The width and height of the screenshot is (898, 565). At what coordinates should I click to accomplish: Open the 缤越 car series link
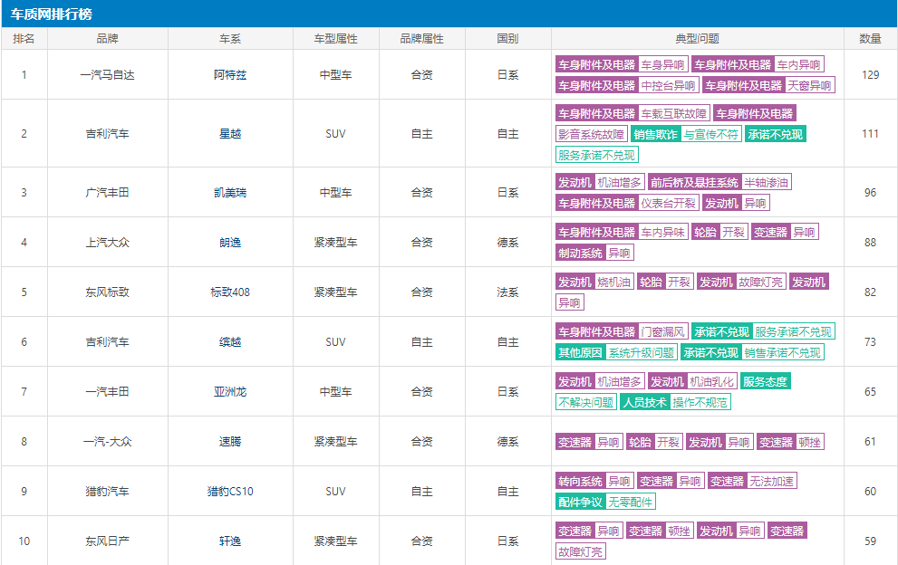[230, 342]
